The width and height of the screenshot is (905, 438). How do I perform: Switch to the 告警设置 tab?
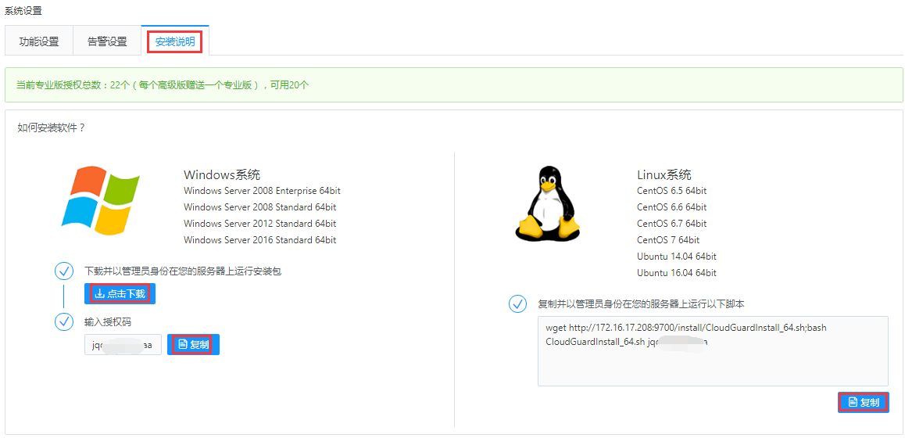107,41
